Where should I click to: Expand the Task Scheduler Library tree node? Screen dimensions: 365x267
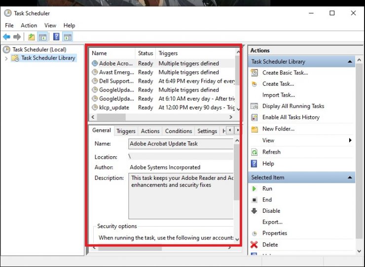point(6,59)
